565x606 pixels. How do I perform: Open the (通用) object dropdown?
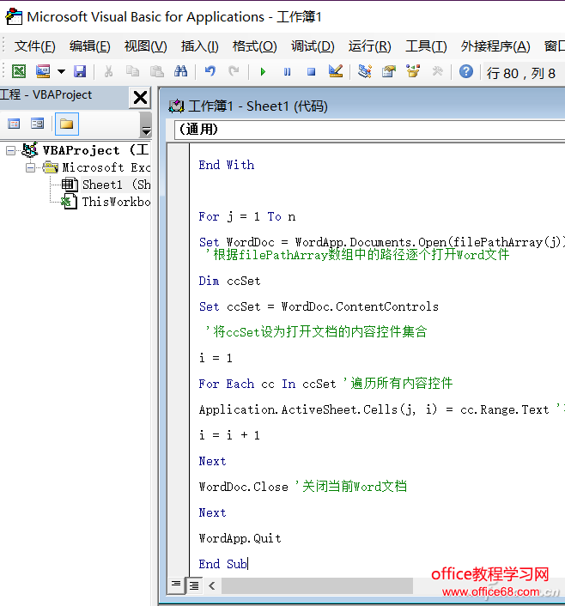369,130
